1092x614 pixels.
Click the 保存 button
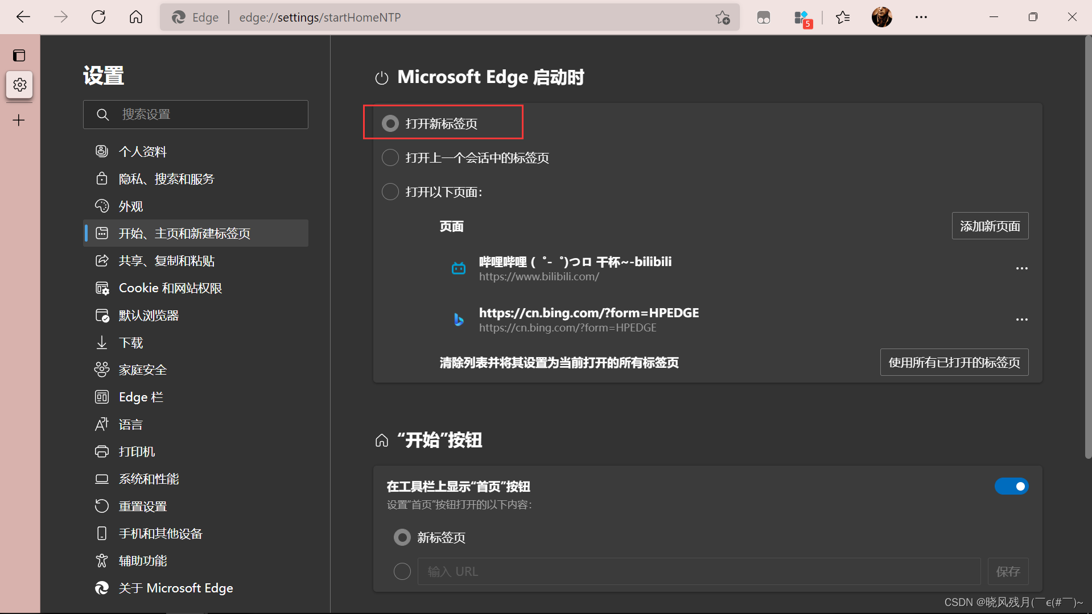1008,571
